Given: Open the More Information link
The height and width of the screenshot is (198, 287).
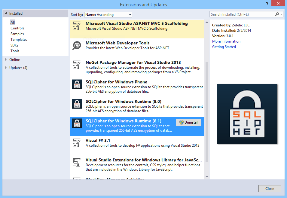Looking at the screenshot, I should click(x=226, y=41).
